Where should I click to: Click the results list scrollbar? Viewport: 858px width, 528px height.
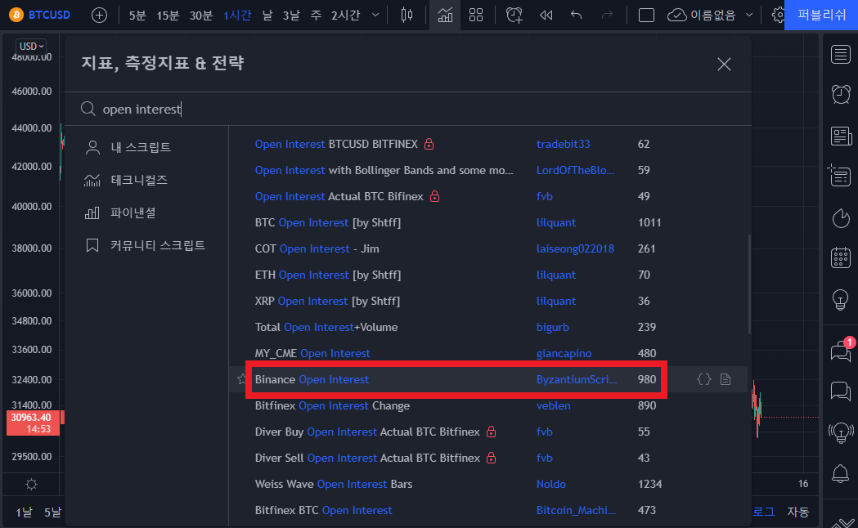(749, 284)
